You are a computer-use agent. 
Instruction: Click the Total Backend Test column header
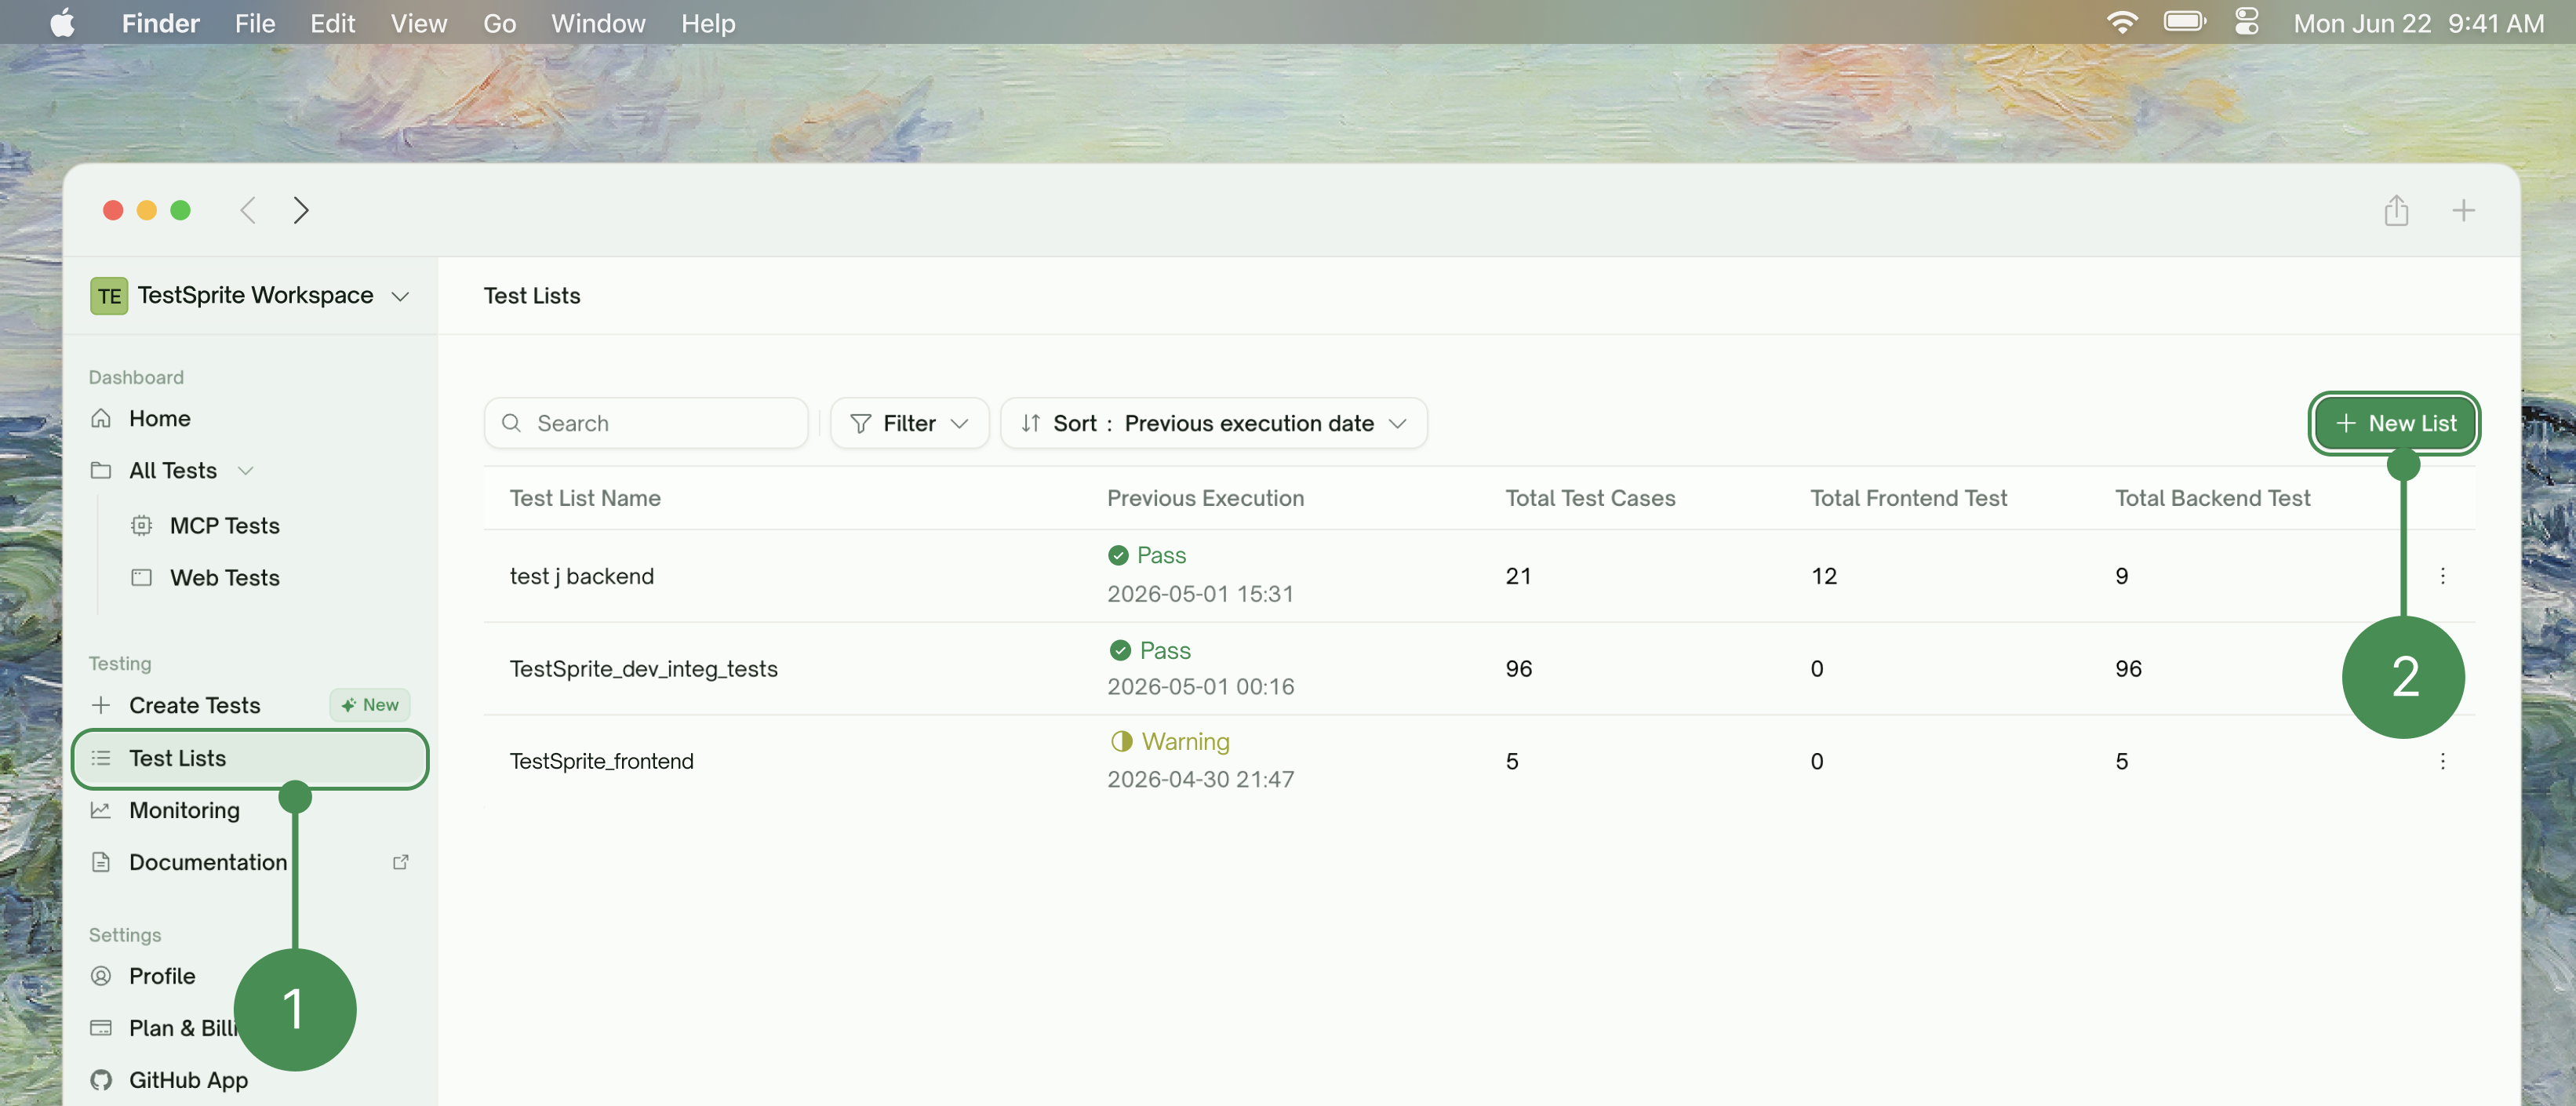click(2212, 498)
